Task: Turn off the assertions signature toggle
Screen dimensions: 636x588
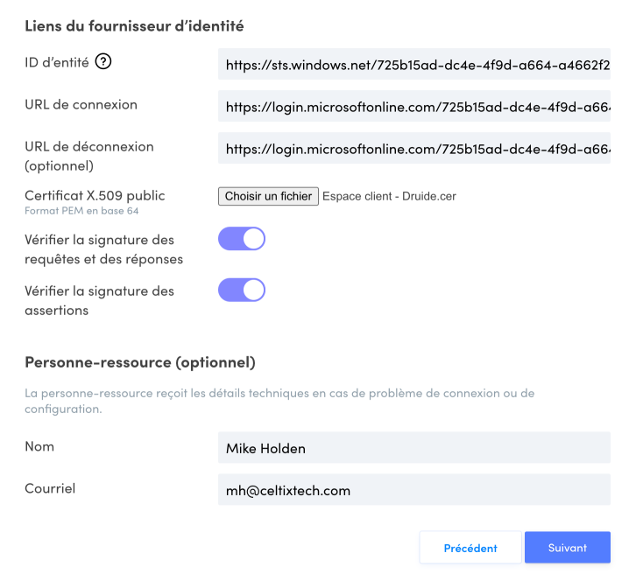Action: coord(242,290)
